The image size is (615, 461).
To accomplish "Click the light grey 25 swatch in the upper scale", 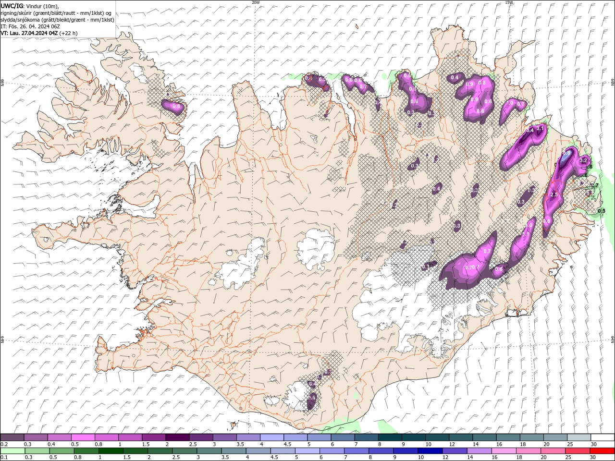I will [578, 437].
